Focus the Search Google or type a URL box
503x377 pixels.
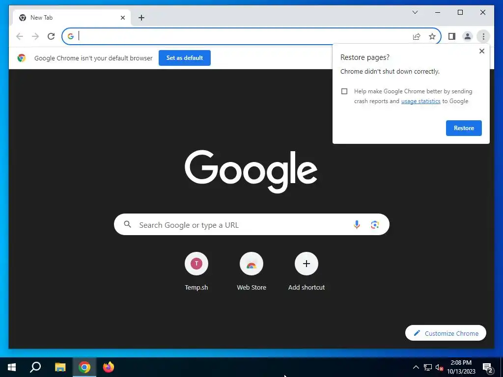[251, 224]
